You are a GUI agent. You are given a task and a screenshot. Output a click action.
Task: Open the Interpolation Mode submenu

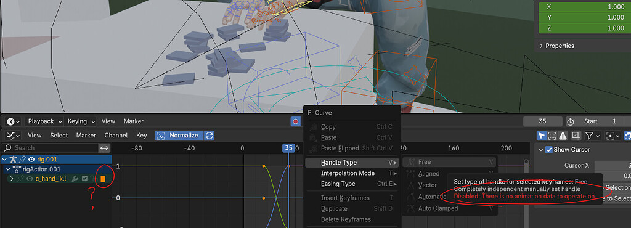coord(352,173)
